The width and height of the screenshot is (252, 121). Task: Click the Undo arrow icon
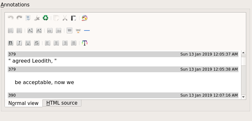tap(11, 18)
